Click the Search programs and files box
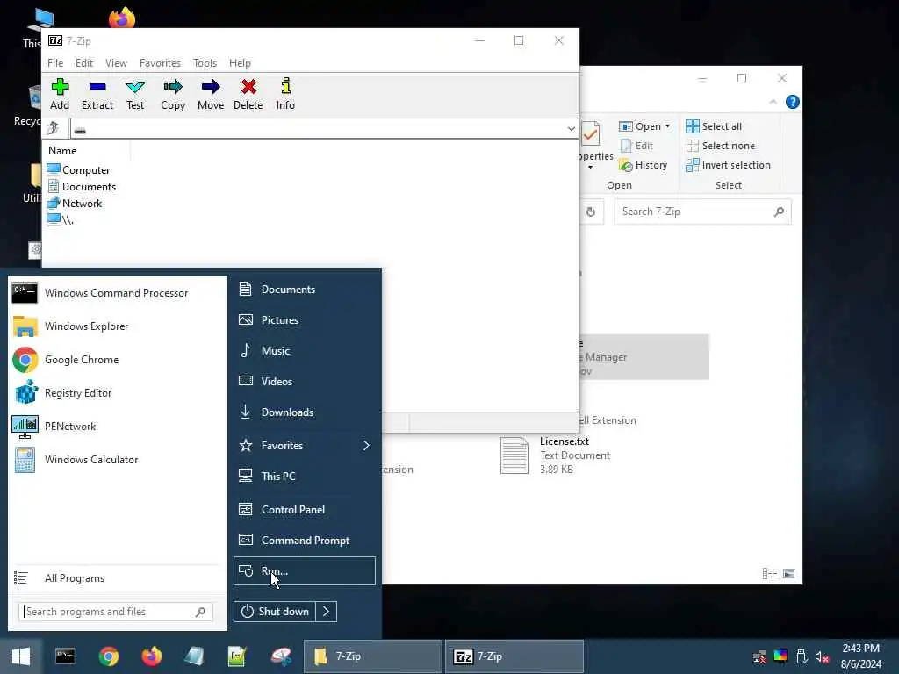899x674 pixels. point(117,612)
